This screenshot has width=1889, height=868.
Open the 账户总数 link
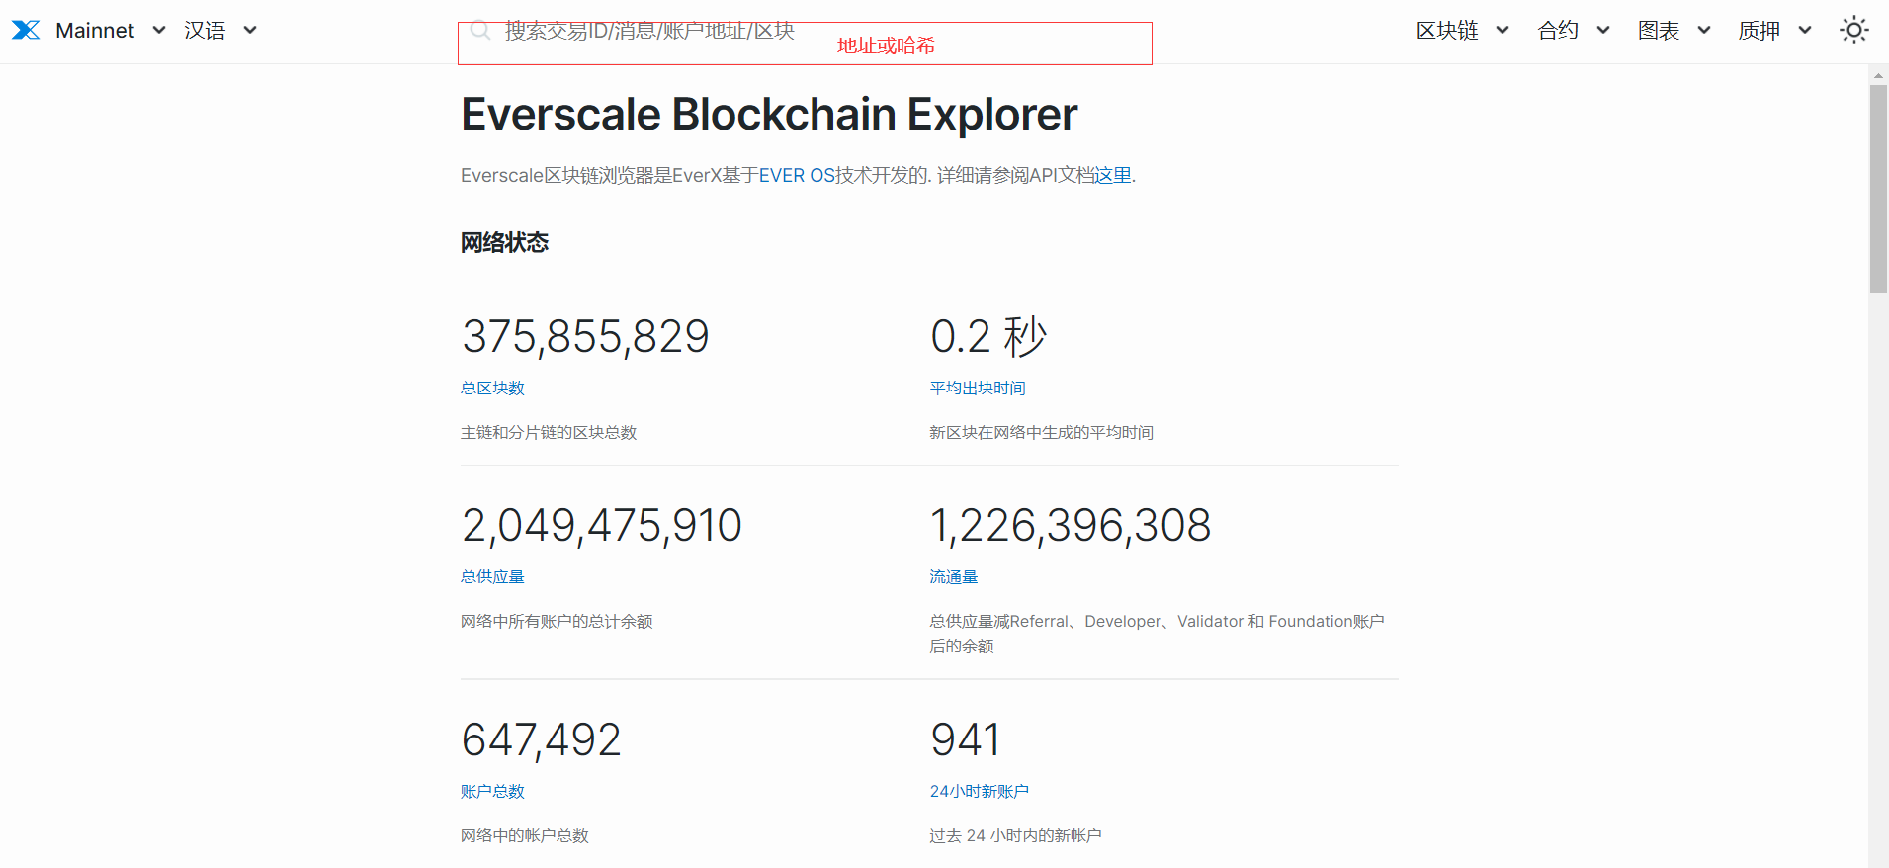click(x=492, y=792)
